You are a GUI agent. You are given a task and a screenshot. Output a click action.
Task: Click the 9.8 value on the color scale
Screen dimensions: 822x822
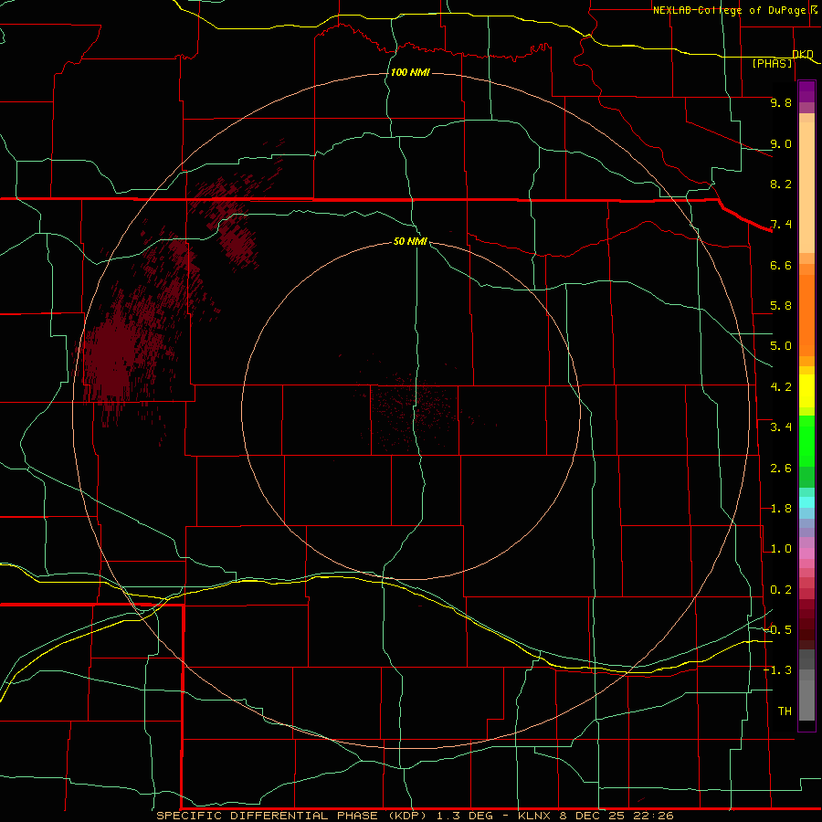coord(781,102)
